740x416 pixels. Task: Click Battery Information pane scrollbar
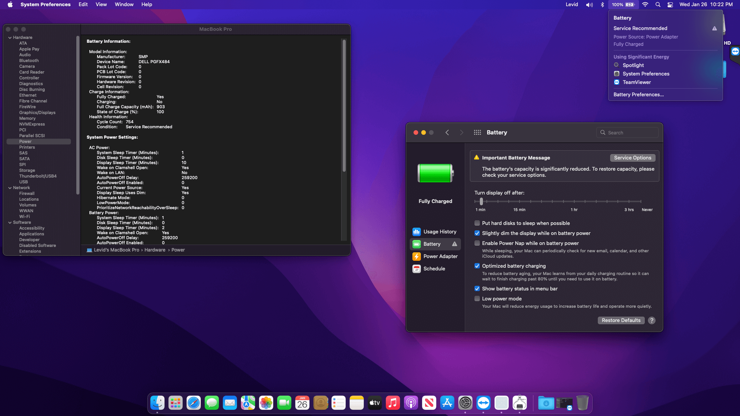click(344, 105)
